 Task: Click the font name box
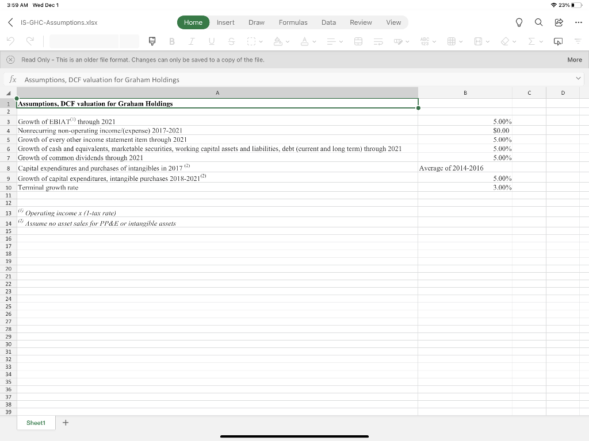coord(84,41)
